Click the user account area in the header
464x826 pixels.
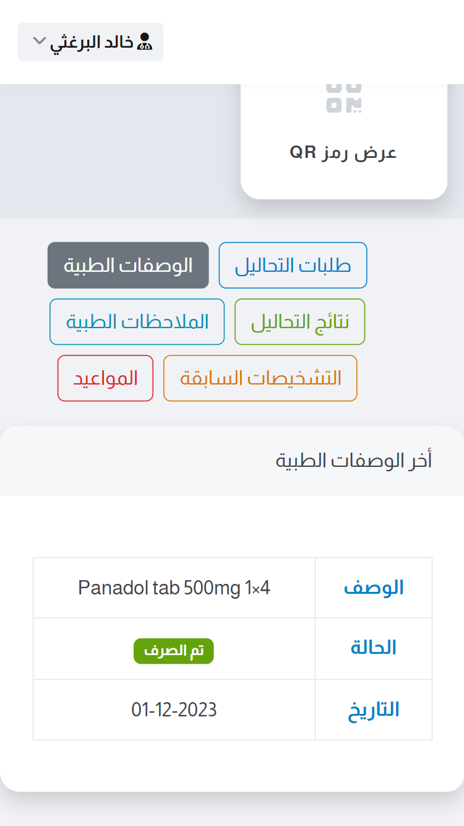90,41
